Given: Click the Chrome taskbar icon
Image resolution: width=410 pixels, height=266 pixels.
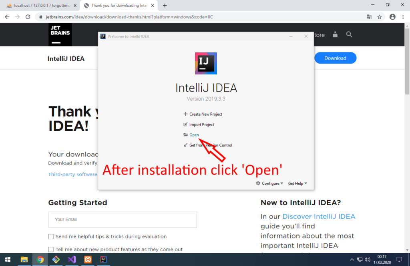Looking at the screenshot, I should click(40, 260).
